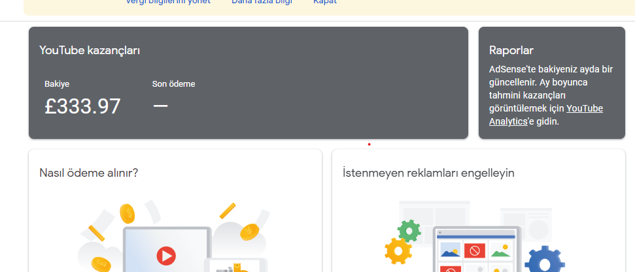This screenshot has width=635, height=272.
Task: Click the dash under Son ödeme
Action: [160, 106]
